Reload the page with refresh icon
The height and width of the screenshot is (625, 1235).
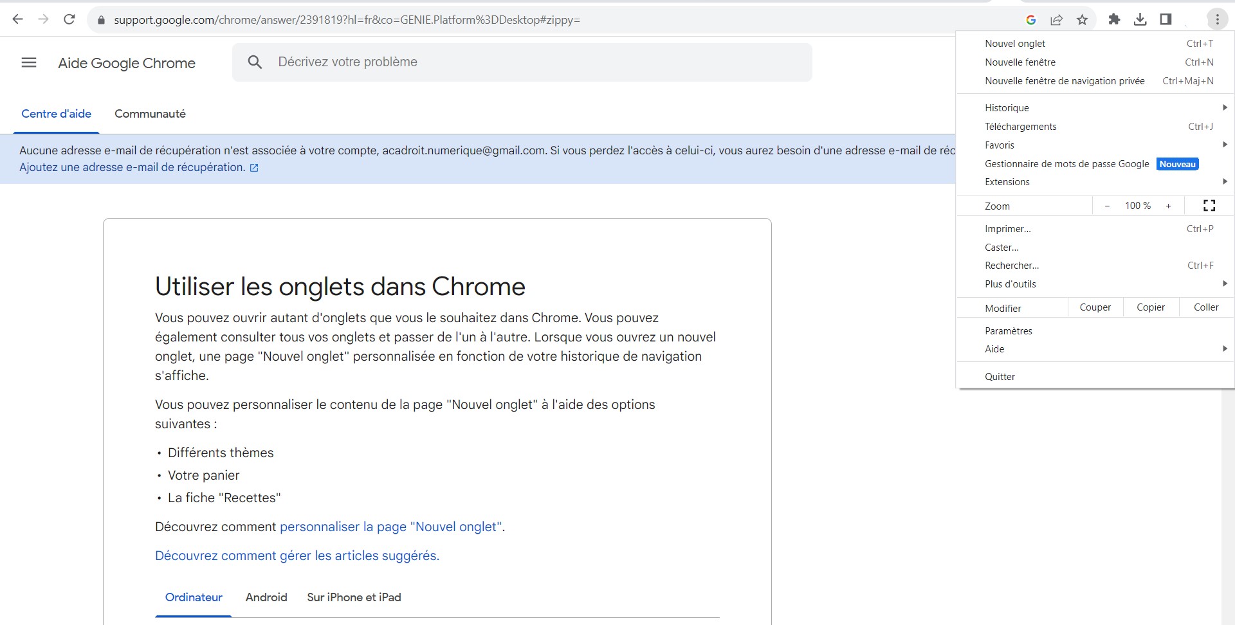point(69,19)
